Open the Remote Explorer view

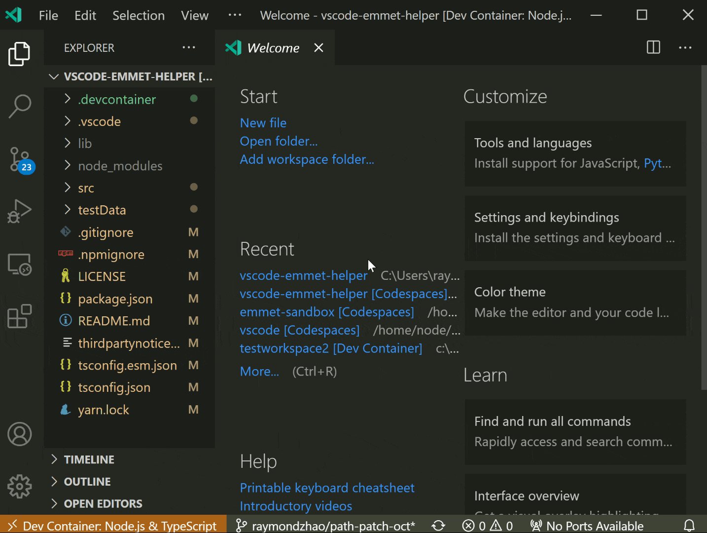click(x=19, y=265)
